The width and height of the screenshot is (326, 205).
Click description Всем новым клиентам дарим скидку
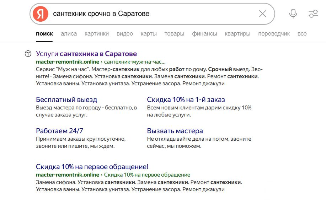[199, 111]
